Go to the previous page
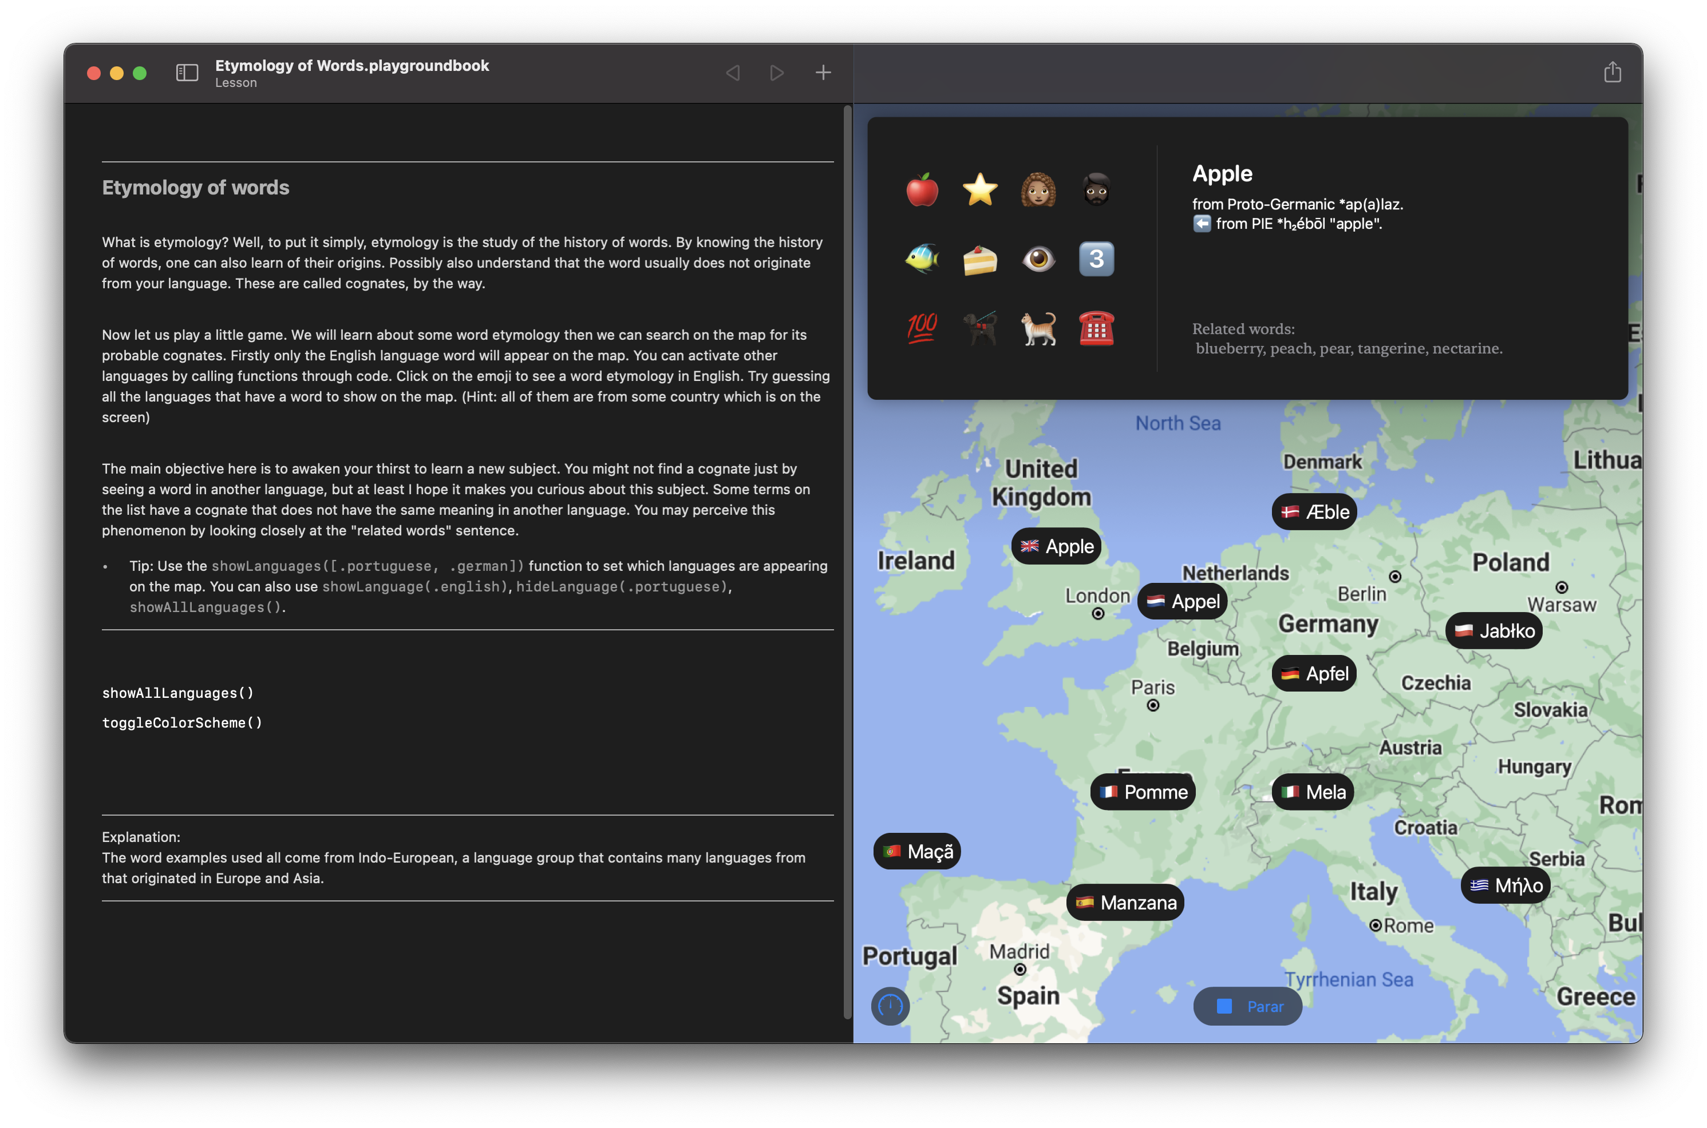1707x1128 pixels. point(733,73)
